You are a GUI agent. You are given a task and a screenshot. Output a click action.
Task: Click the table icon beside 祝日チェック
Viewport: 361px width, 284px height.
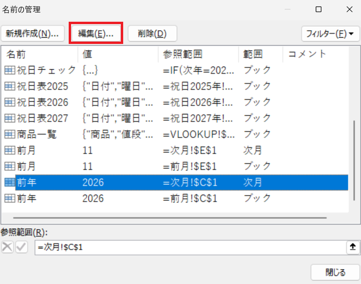[9, 70]
